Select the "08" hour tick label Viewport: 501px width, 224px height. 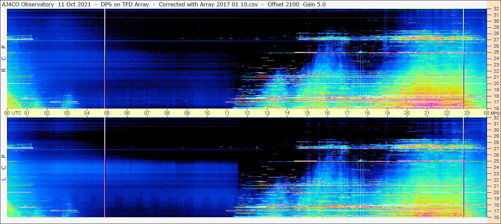167,113
